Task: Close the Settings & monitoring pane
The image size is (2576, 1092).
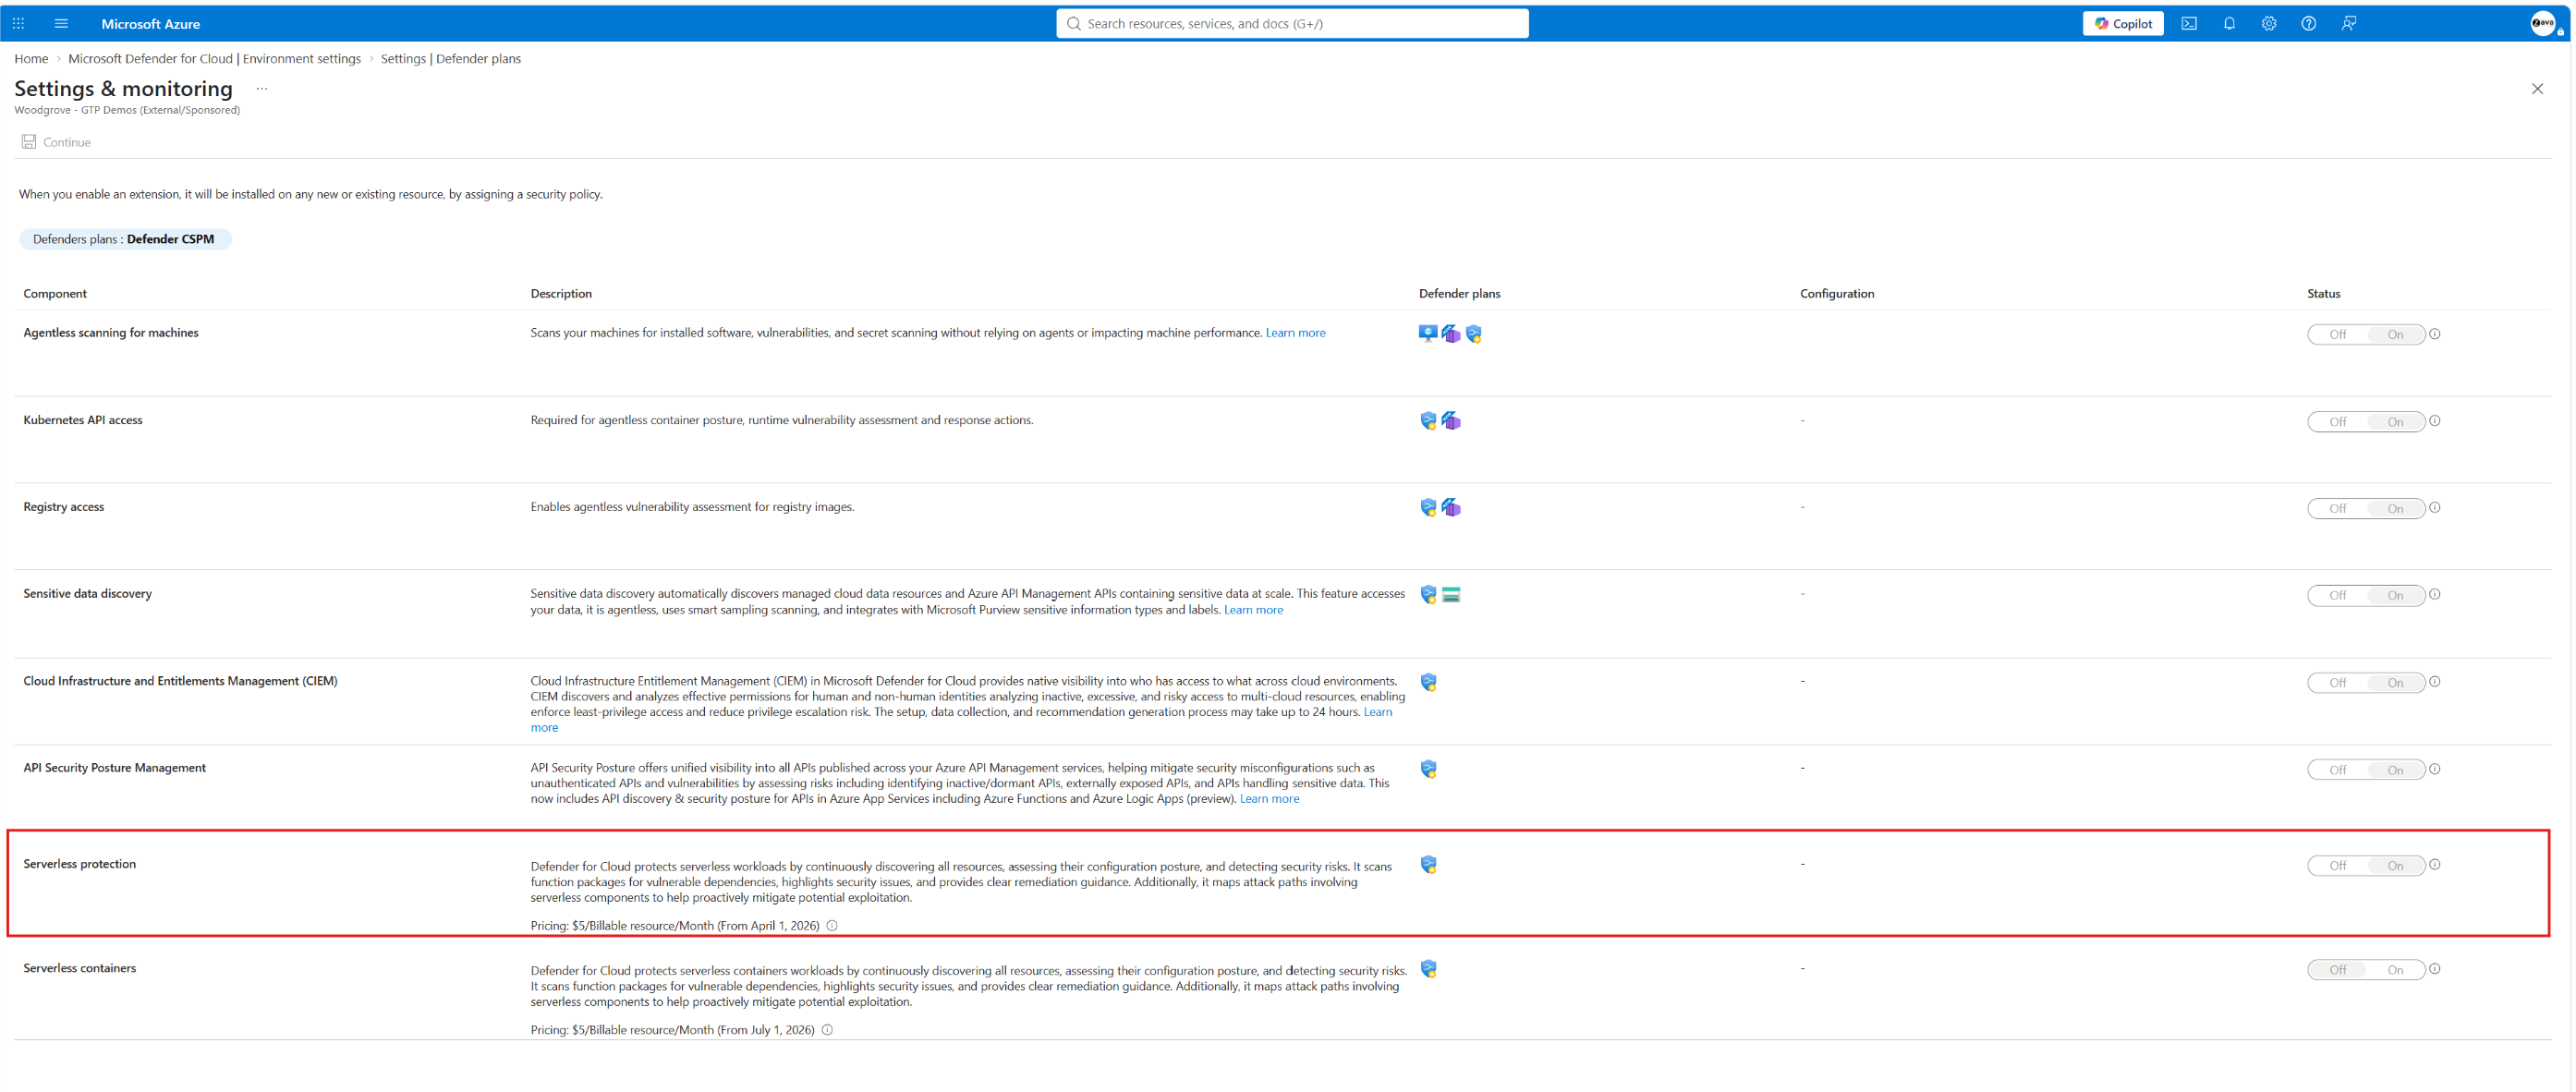Action: (2537, 89)
